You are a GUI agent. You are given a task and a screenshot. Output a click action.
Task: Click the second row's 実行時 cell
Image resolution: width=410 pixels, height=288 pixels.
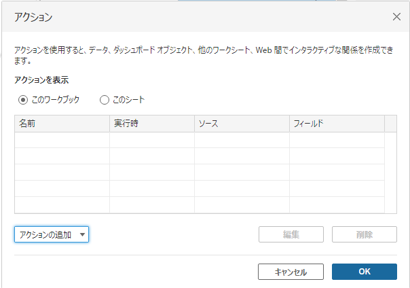(151, 156)
